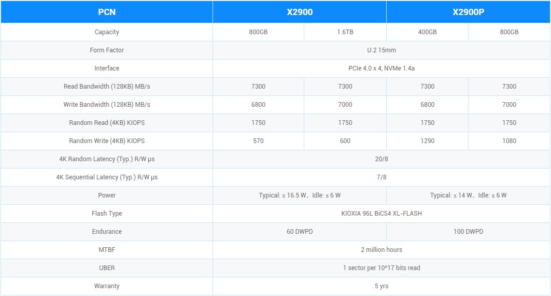
Task: Select the 2 million hours value
Action: (382, 250)
